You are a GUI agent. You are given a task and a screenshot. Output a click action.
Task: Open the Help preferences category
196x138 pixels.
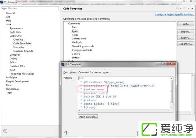point(9,20)
